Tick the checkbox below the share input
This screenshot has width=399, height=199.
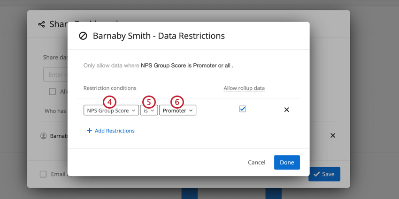pos(53,92)
